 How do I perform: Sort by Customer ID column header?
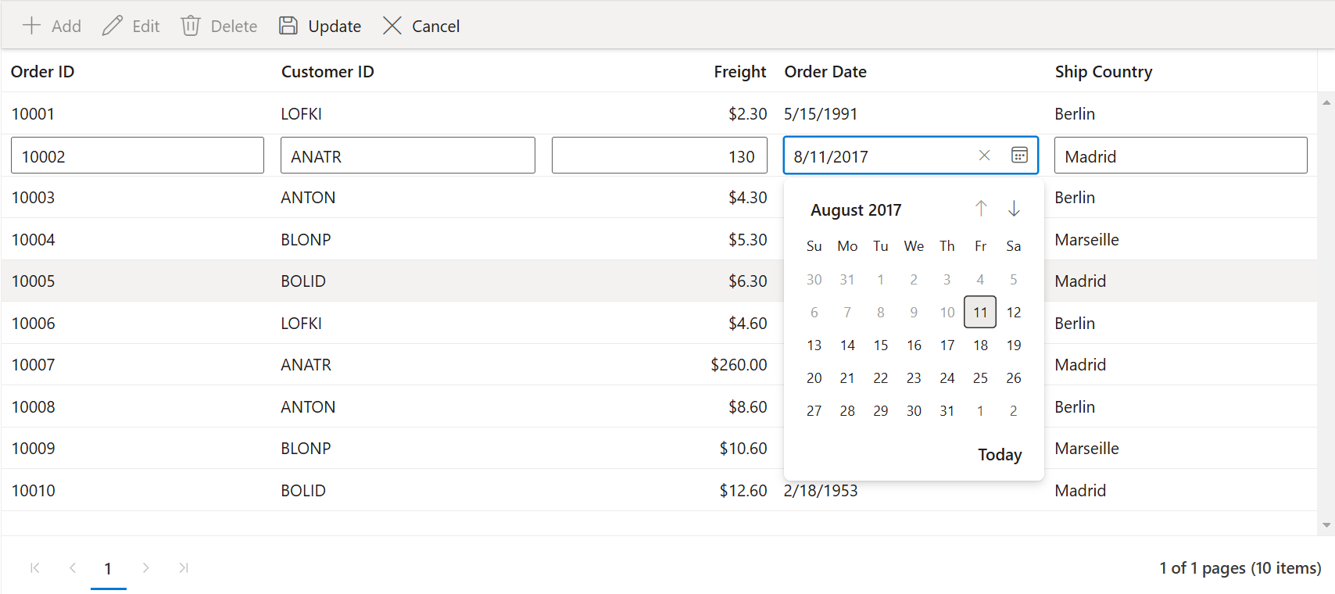tap(327, 71)
